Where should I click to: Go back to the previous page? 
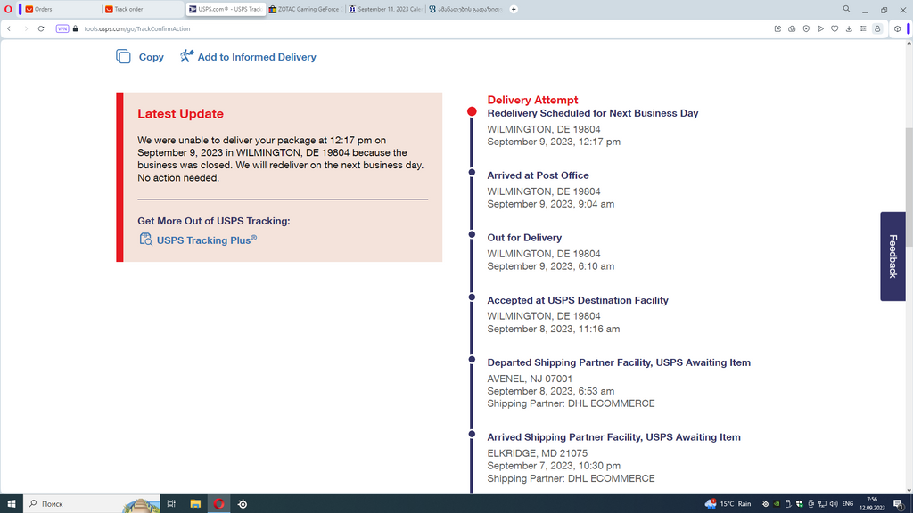[9, 28]
